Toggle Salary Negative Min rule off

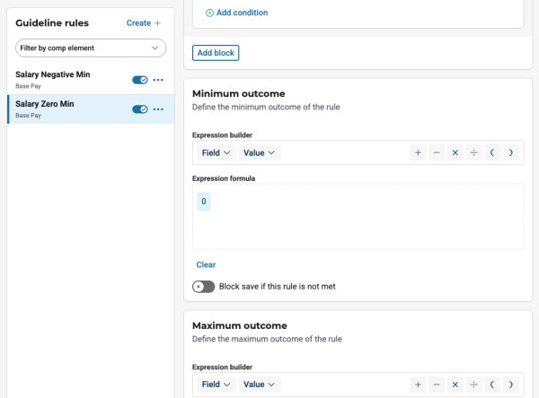point(140,80)
